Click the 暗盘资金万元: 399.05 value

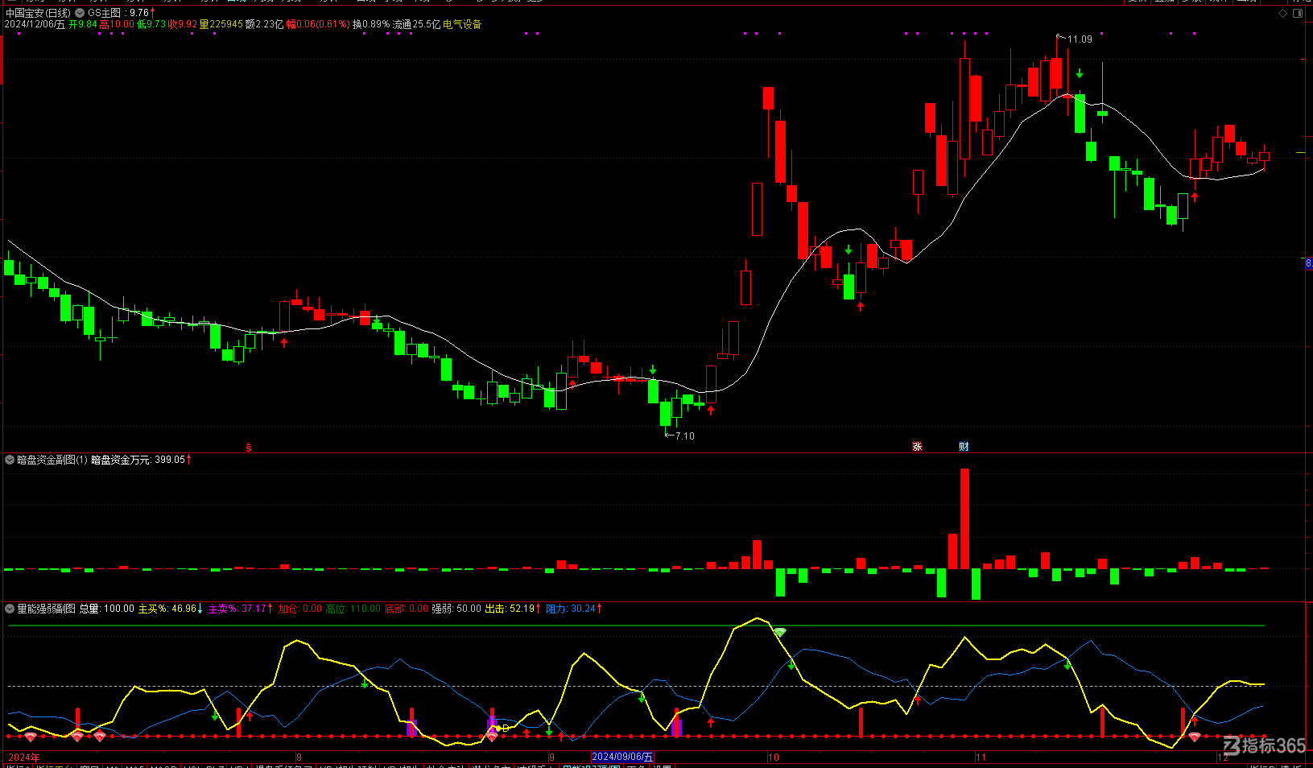point(138,460)
